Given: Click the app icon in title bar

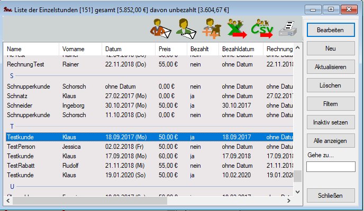Looking at the screenshot, I should coord(7,8).
